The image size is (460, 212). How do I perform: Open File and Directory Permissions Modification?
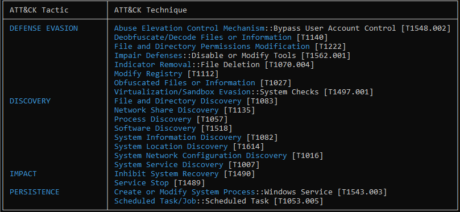click(x=212, y=47)
